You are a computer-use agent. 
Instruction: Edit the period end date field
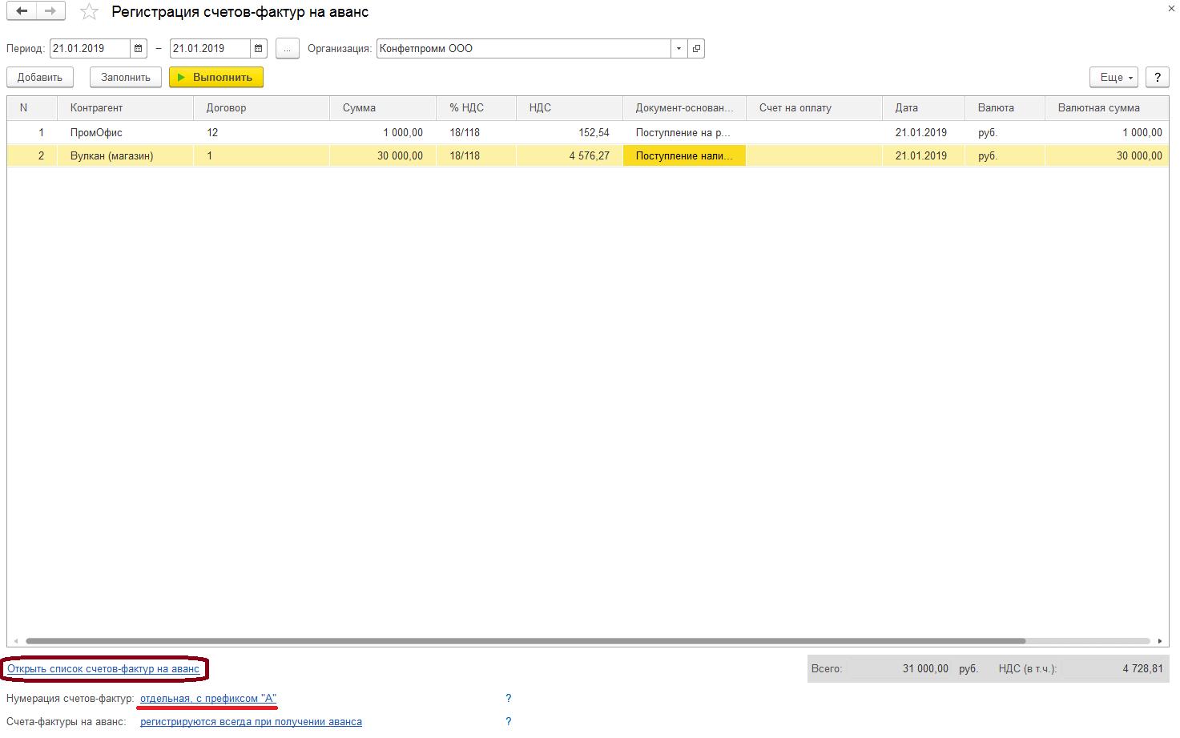(x=211, y=48)
